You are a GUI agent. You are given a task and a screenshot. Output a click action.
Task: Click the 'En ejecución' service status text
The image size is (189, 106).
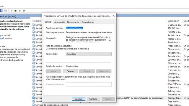click(x=72, y=66)
